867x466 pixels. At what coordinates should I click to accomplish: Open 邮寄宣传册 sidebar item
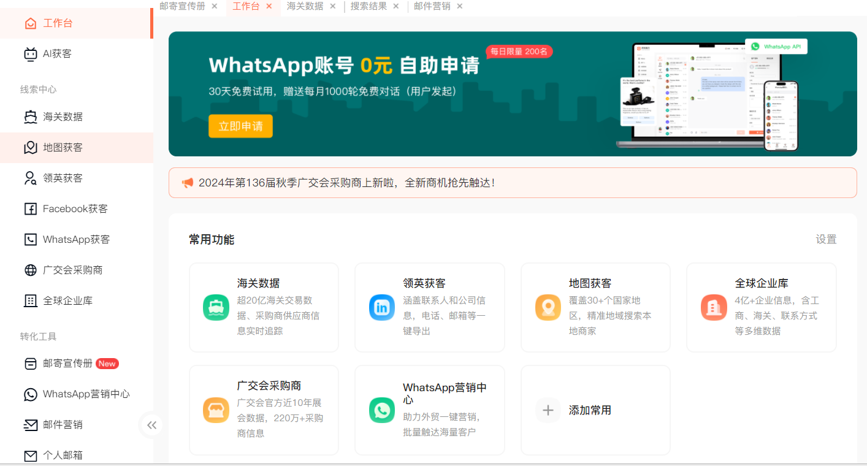point(67,364)
